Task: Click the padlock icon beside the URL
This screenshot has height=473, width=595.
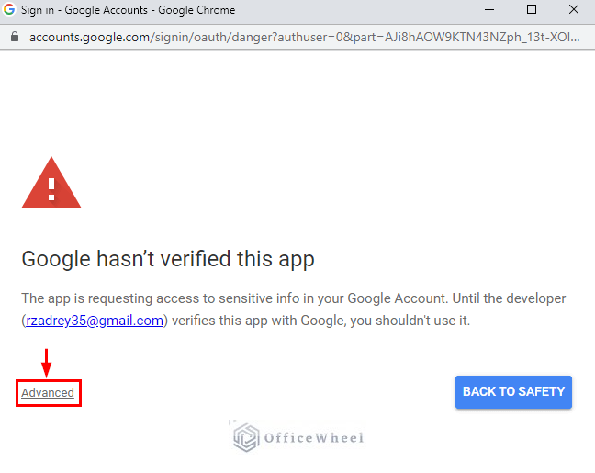Action: click(x=15, y=38)
